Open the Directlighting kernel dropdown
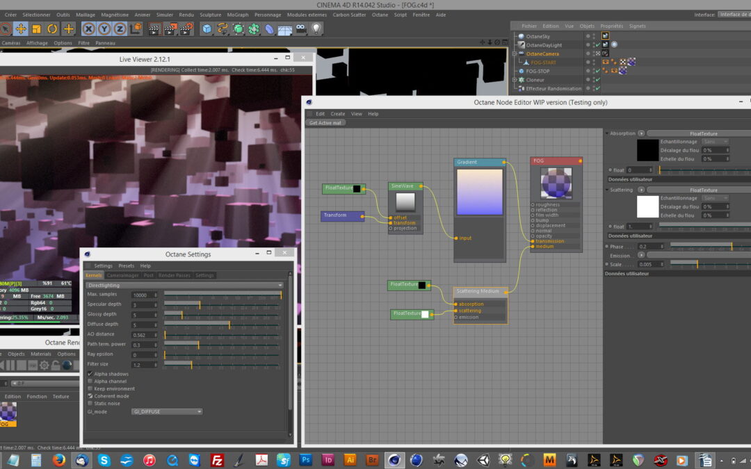Screen dimensions: 751x469 pyautogui.click(x=184, y=285)
